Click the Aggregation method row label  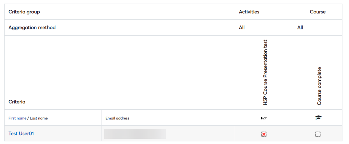click(32, 27)
